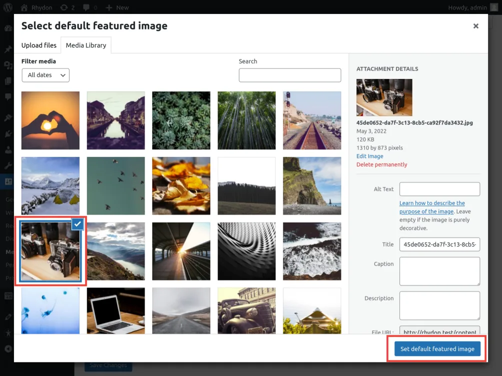This screenshot has width=502, height=376.
Task: Select the flying birds thumbnail
Action: pos(116,186)
